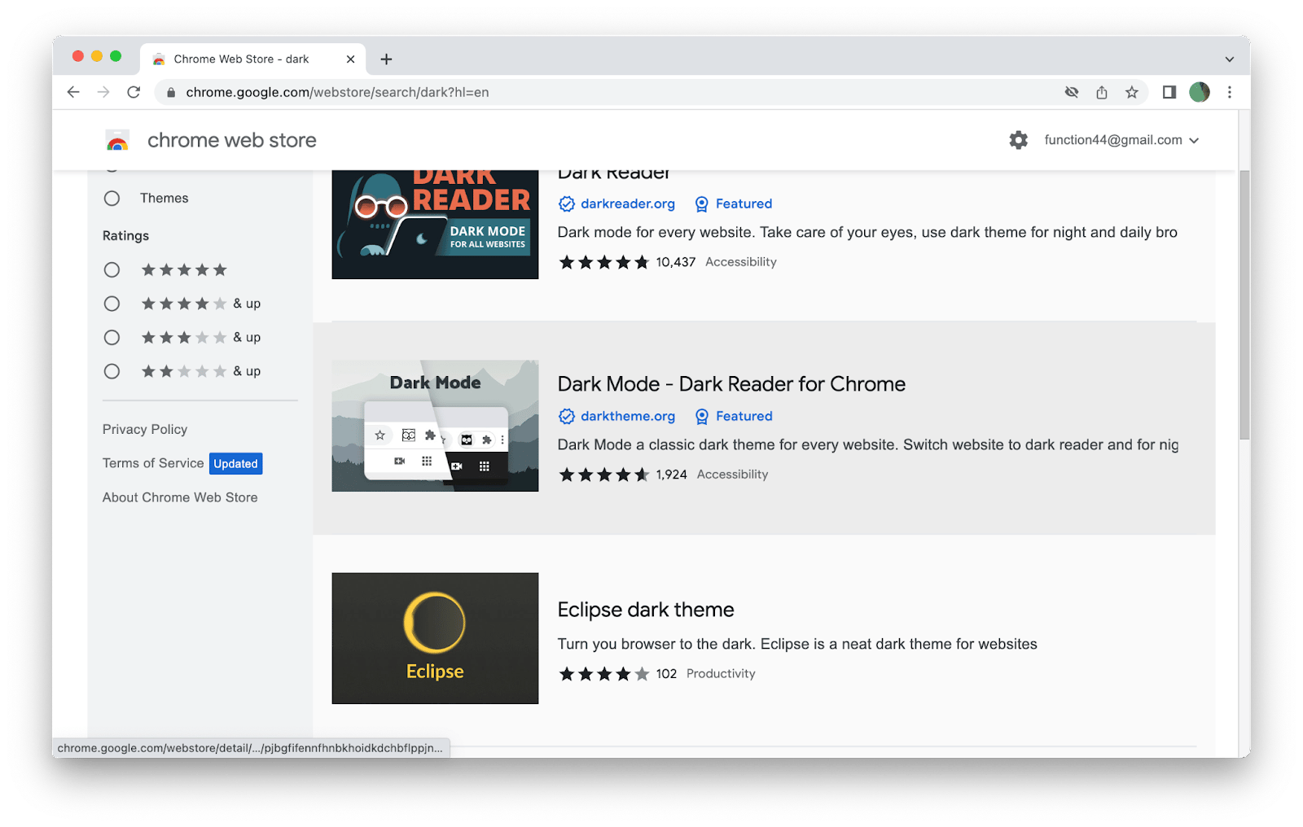Open the Eclipse dark theme title

(x=646, y=610)
